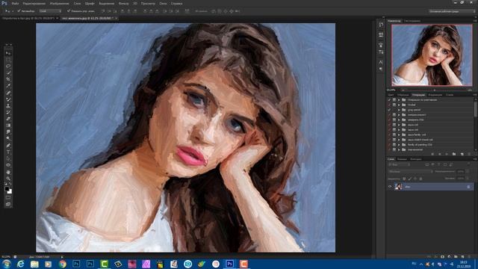Toggle checkmark of 'family oil painting CS6' set

[x=389, y=144]
